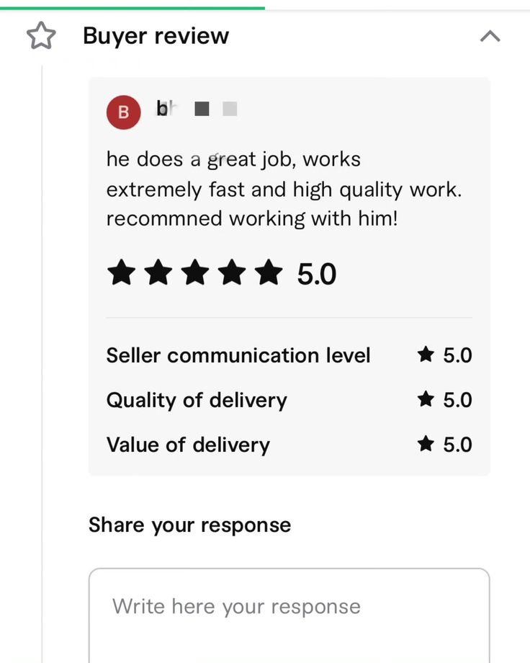Select the Seller communication level label
This screenshot has height=663, width=530.
pyautogui.click(x=238, y=355)
